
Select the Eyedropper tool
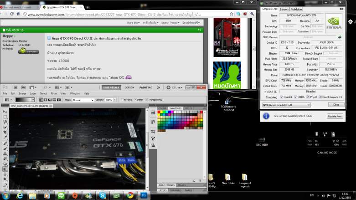5,138
